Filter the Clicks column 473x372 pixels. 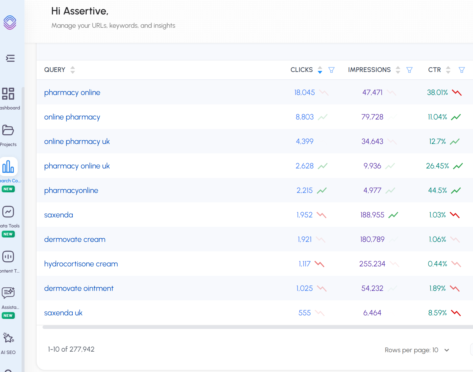331,70
